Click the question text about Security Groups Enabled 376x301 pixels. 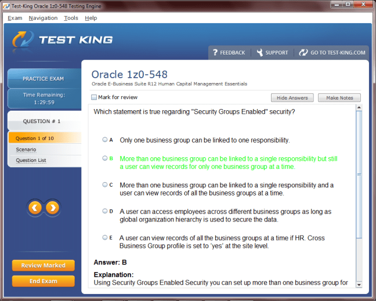click(194, 112)
